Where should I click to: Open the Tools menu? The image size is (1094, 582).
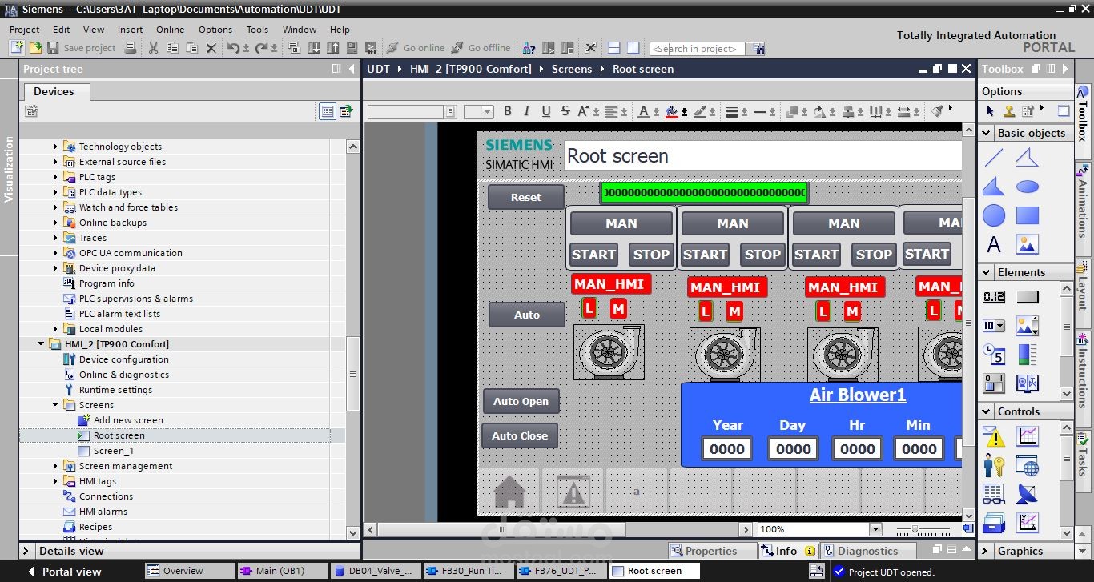[257, 30]
